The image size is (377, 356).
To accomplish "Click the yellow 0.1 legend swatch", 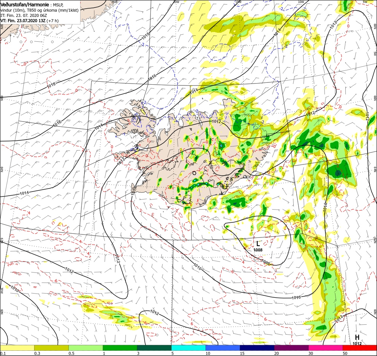I will point(17,348).
